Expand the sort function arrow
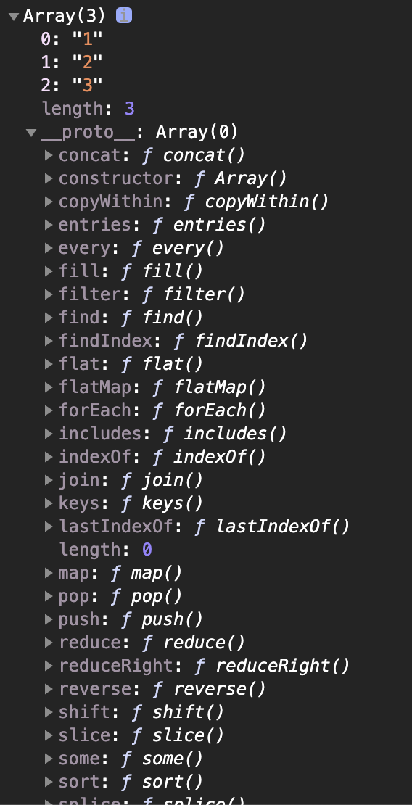Screen dimensions: 412x805 pyautogui.click(x=49, y=781)
